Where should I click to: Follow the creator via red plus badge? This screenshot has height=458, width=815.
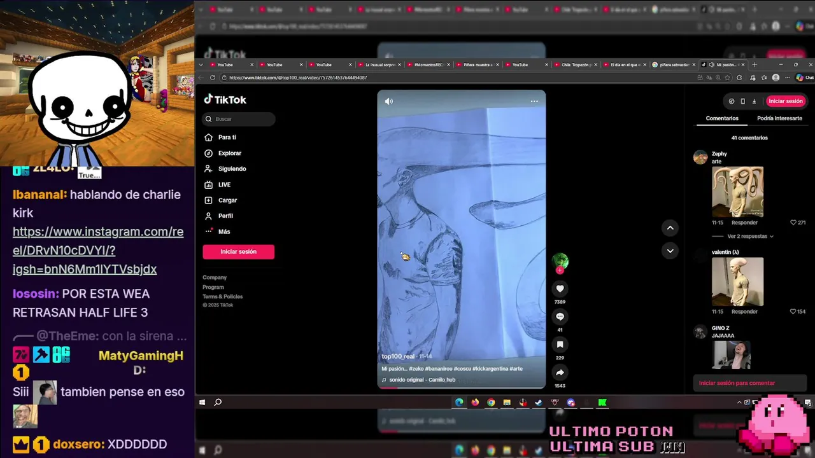[x=560, y=270]
